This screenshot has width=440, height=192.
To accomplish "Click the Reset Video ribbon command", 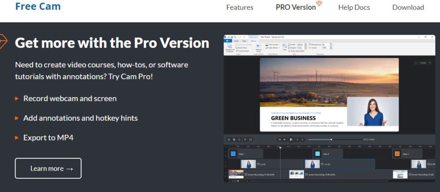I will point(241,48).
